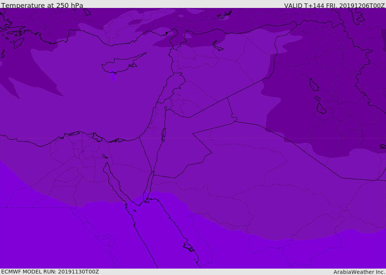Select the 'ArabiaWeather Inc' credit text
This screenshot has width=386, height=275.
[359, 272]
